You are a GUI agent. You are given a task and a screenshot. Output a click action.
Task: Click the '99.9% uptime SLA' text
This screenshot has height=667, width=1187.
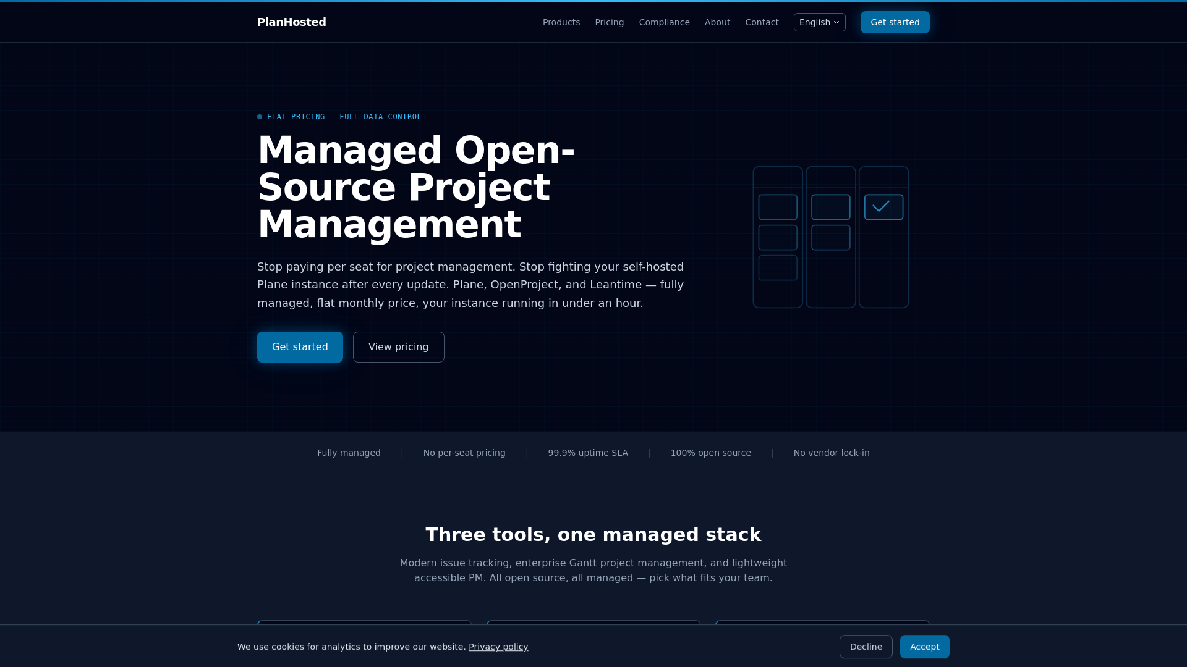[588, 453]
